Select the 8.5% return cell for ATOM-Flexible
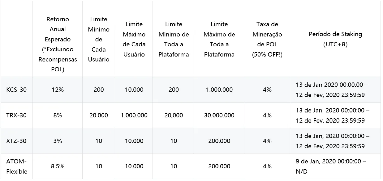 tap(58, 166)
